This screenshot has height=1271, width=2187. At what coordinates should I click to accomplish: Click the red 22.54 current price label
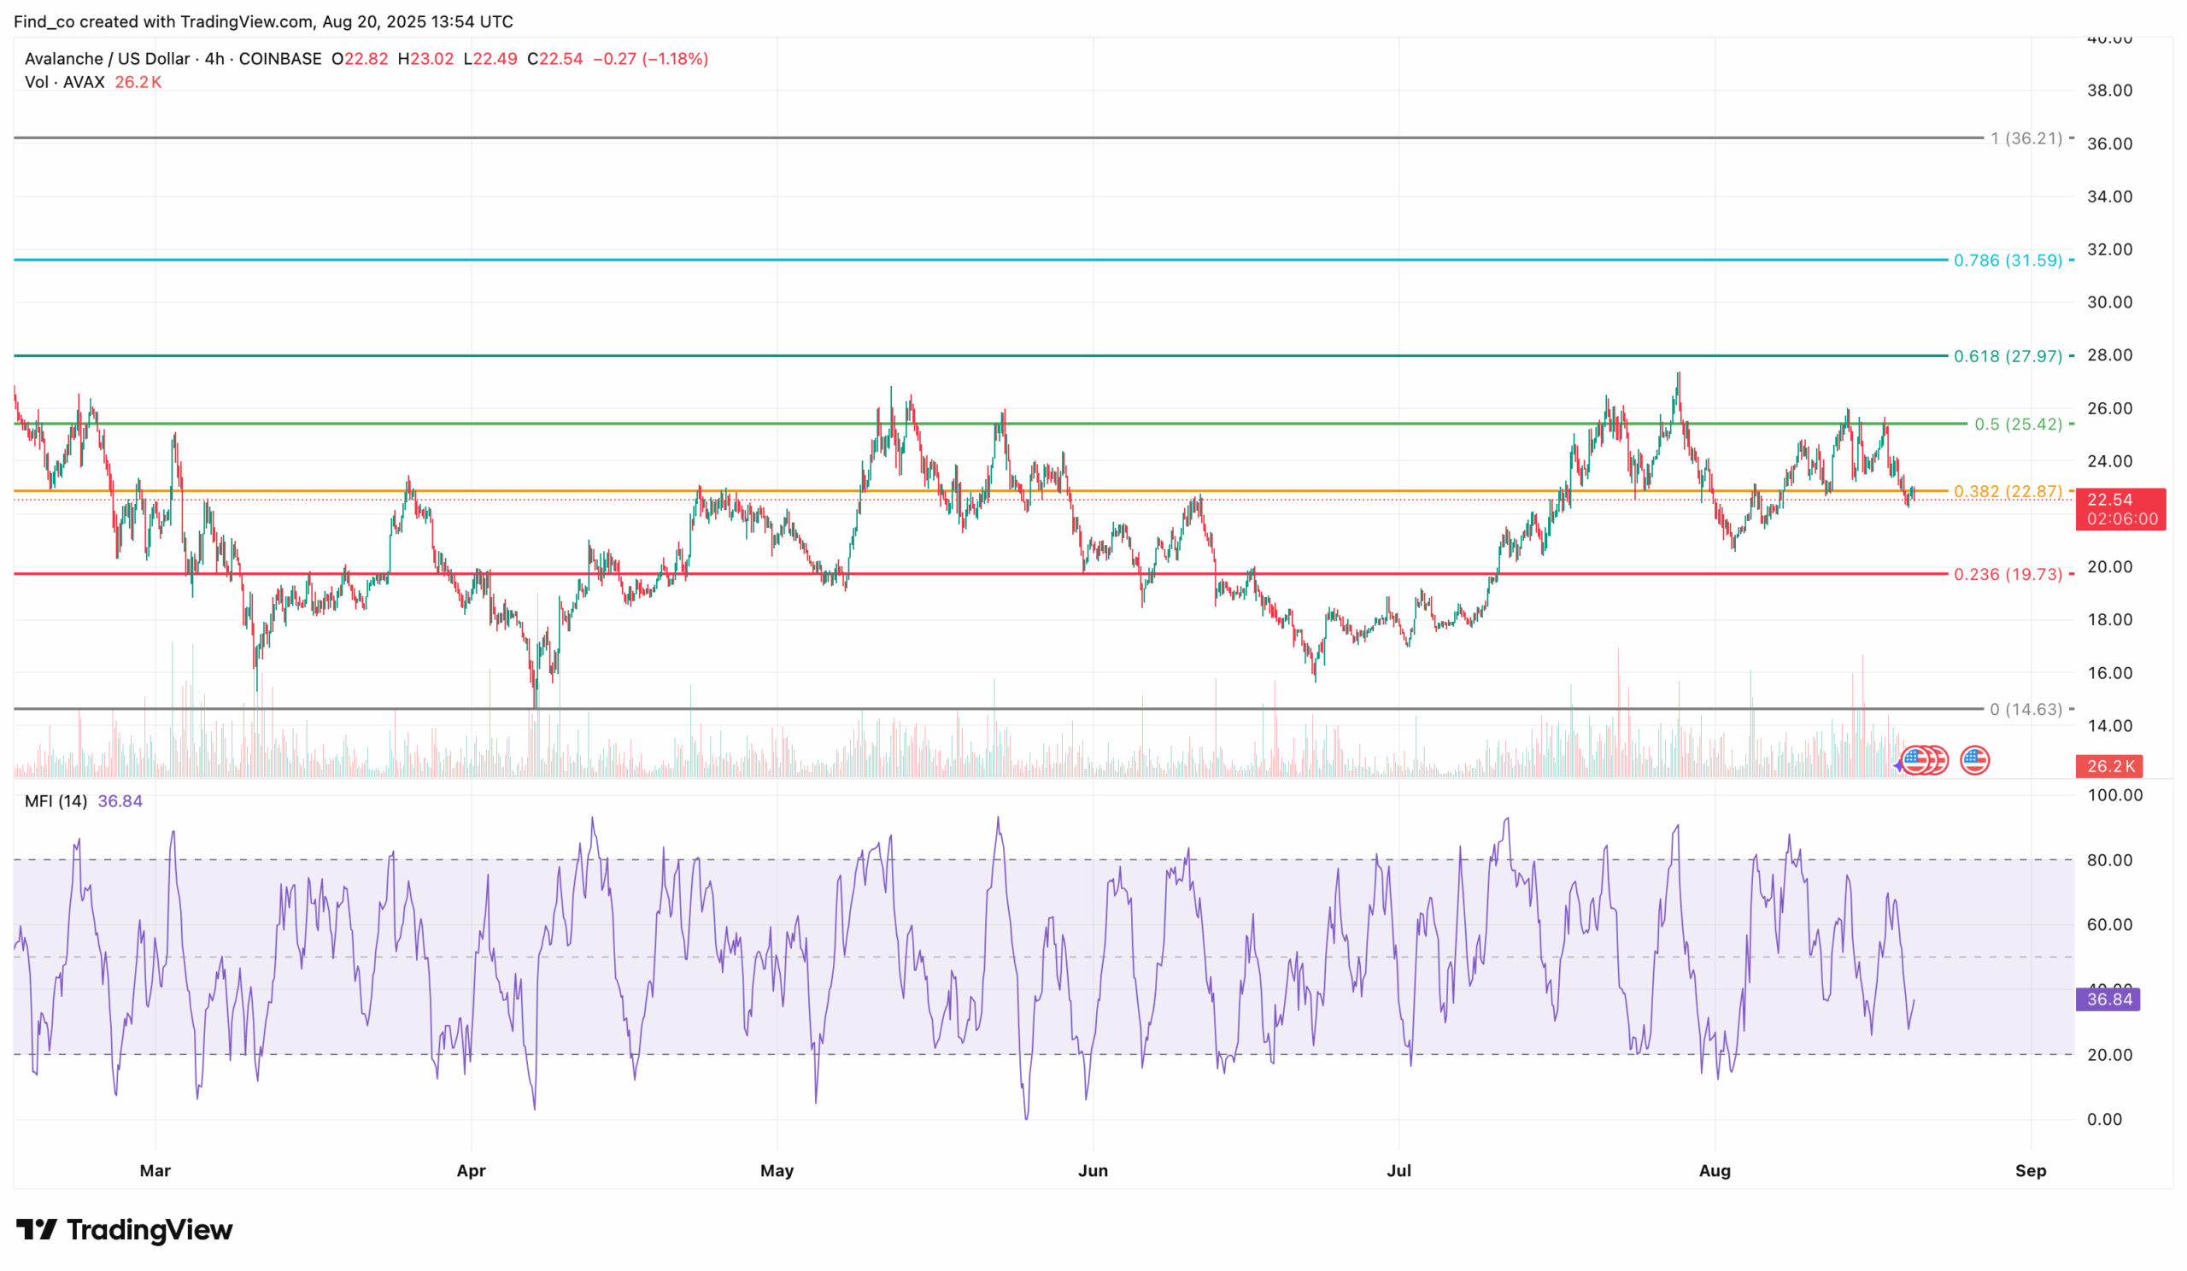coord(2121,509)
